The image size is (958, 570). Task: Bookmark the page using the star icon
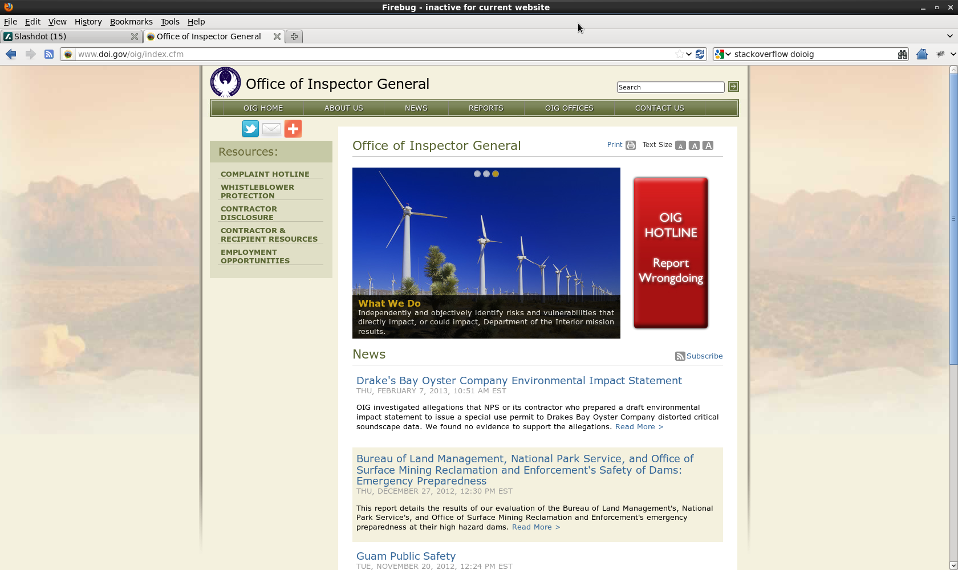tap(679, 54)
